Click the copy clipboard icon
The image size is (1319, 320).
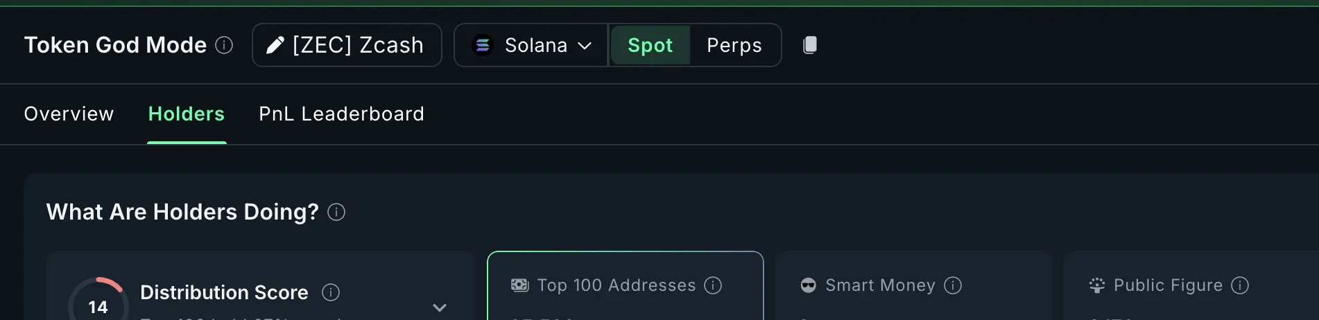(809, 45)
